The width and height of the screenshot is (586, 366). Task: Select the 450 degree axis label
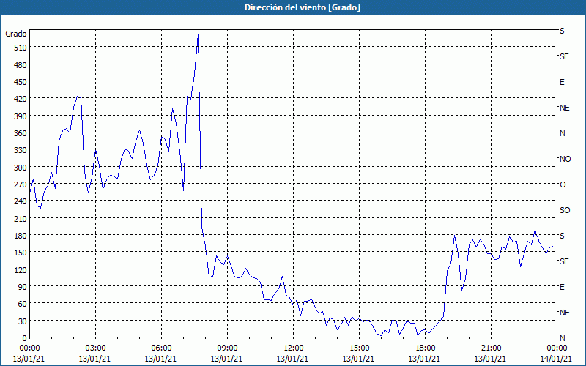[21, 82]
